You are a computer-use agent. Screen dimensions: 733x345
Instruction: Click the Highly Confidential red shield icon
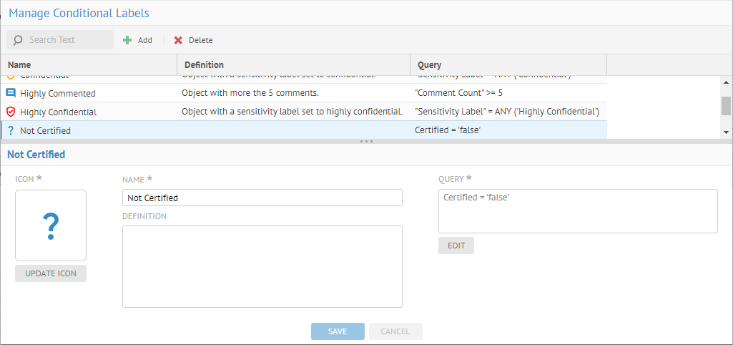11,112
